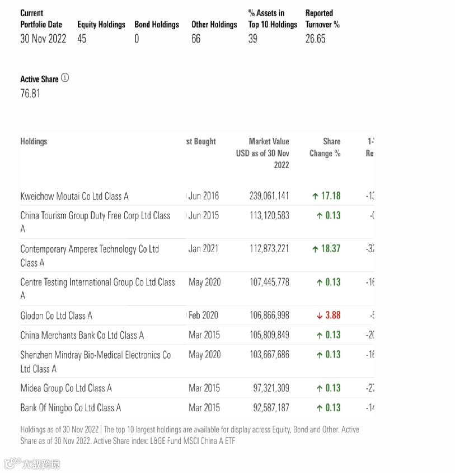Click the up arrow next to 17.18
This screenshot has width=455, height=473.
315,196
